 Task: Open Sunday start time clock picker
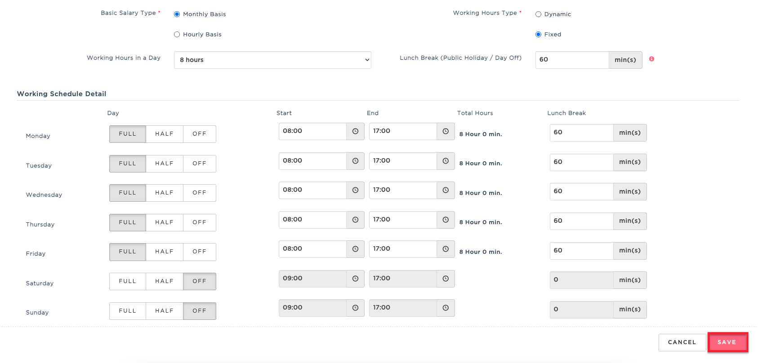(355, 308)
